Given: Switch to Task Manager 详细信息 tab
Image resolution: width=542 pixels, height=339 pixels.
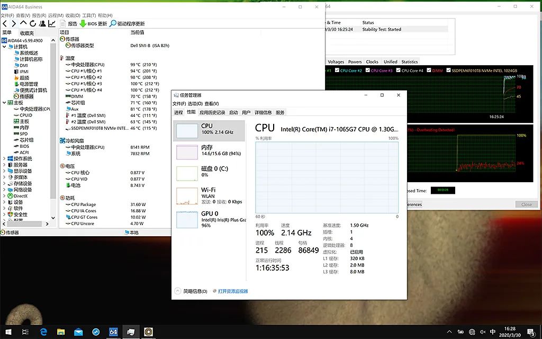Looking at the screenshot, I should pos(263,112).
